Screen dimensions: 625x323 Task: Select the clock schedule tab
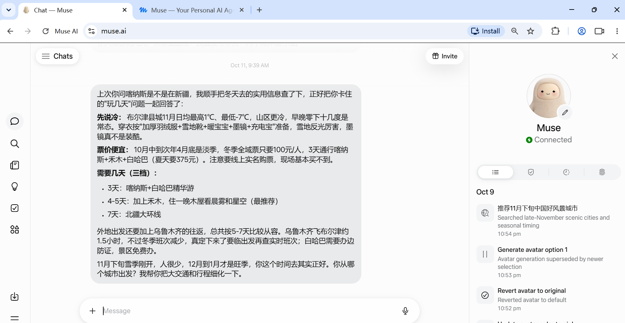click(566, 172)
